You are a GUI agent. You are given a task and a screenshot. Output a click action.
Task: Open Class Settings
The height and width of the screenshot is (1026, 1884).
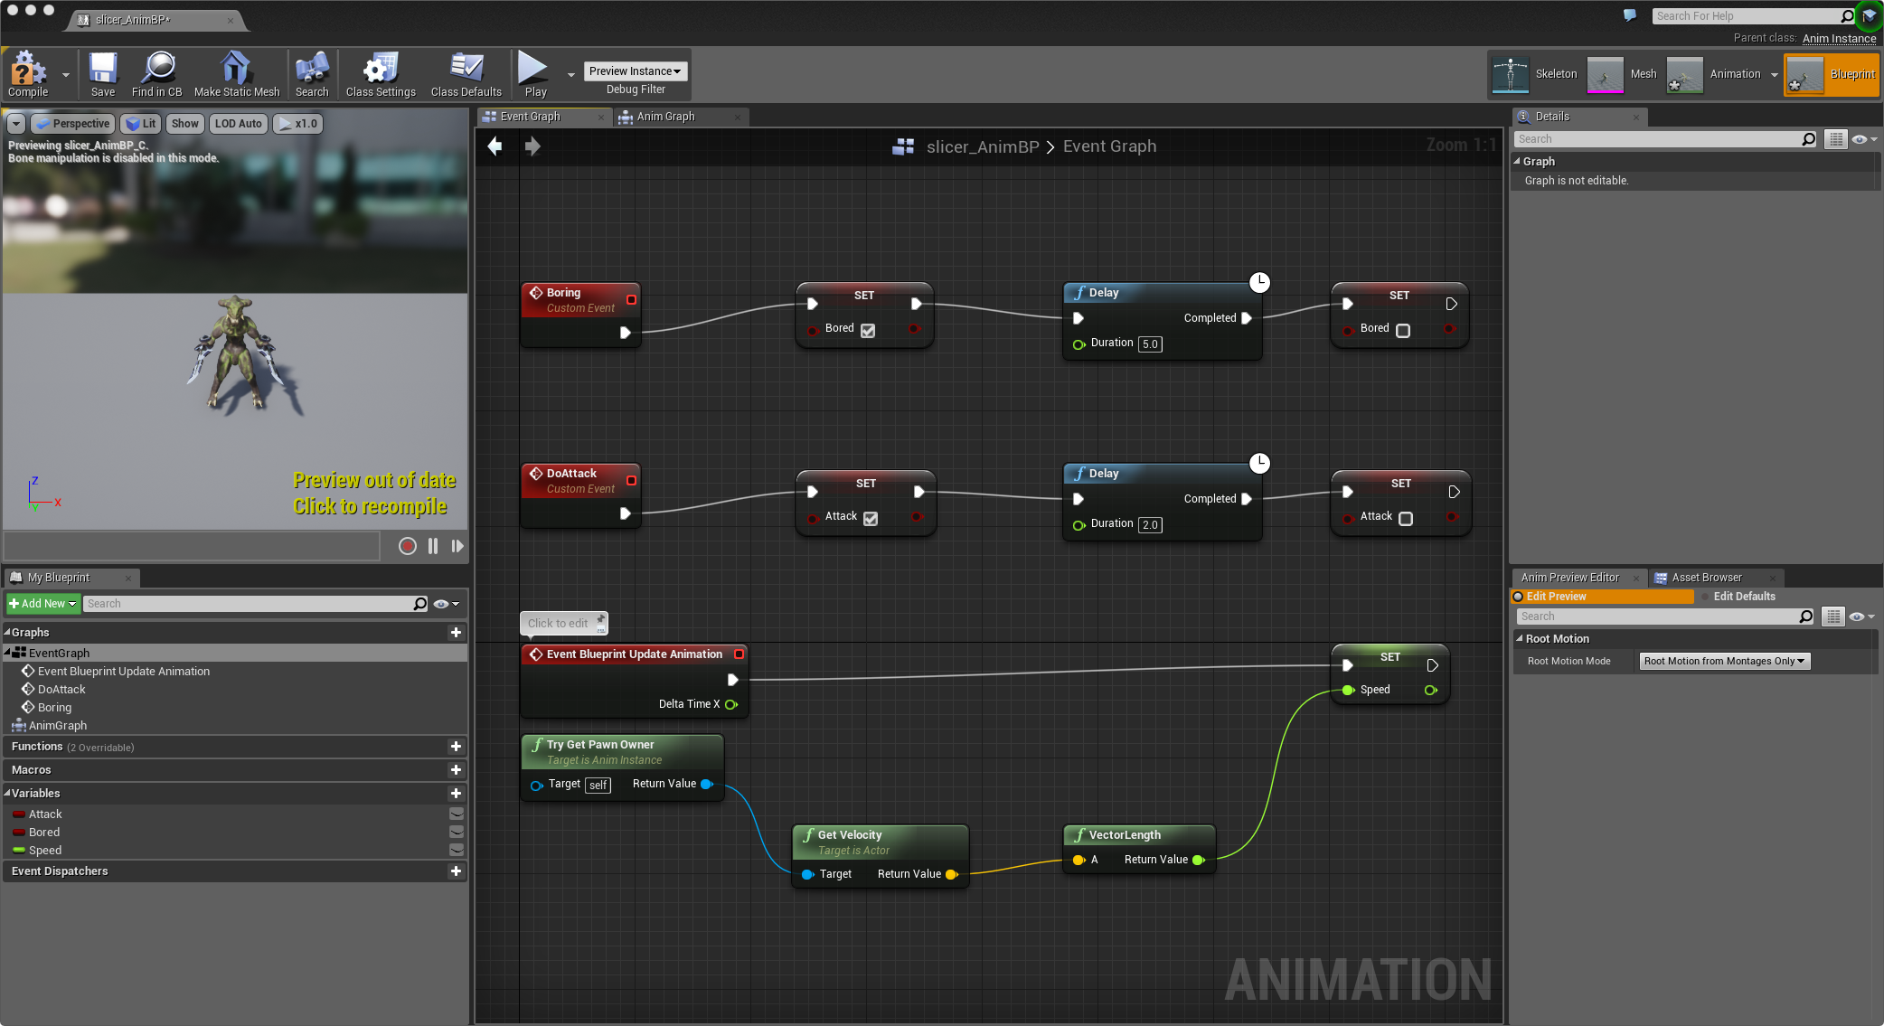[x=379, y=72]
